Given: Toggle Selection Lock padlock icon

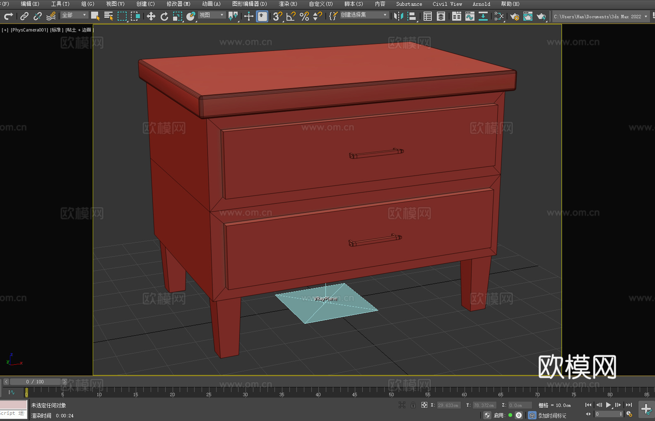Looking at the screenshot, I should pos(413,405).
